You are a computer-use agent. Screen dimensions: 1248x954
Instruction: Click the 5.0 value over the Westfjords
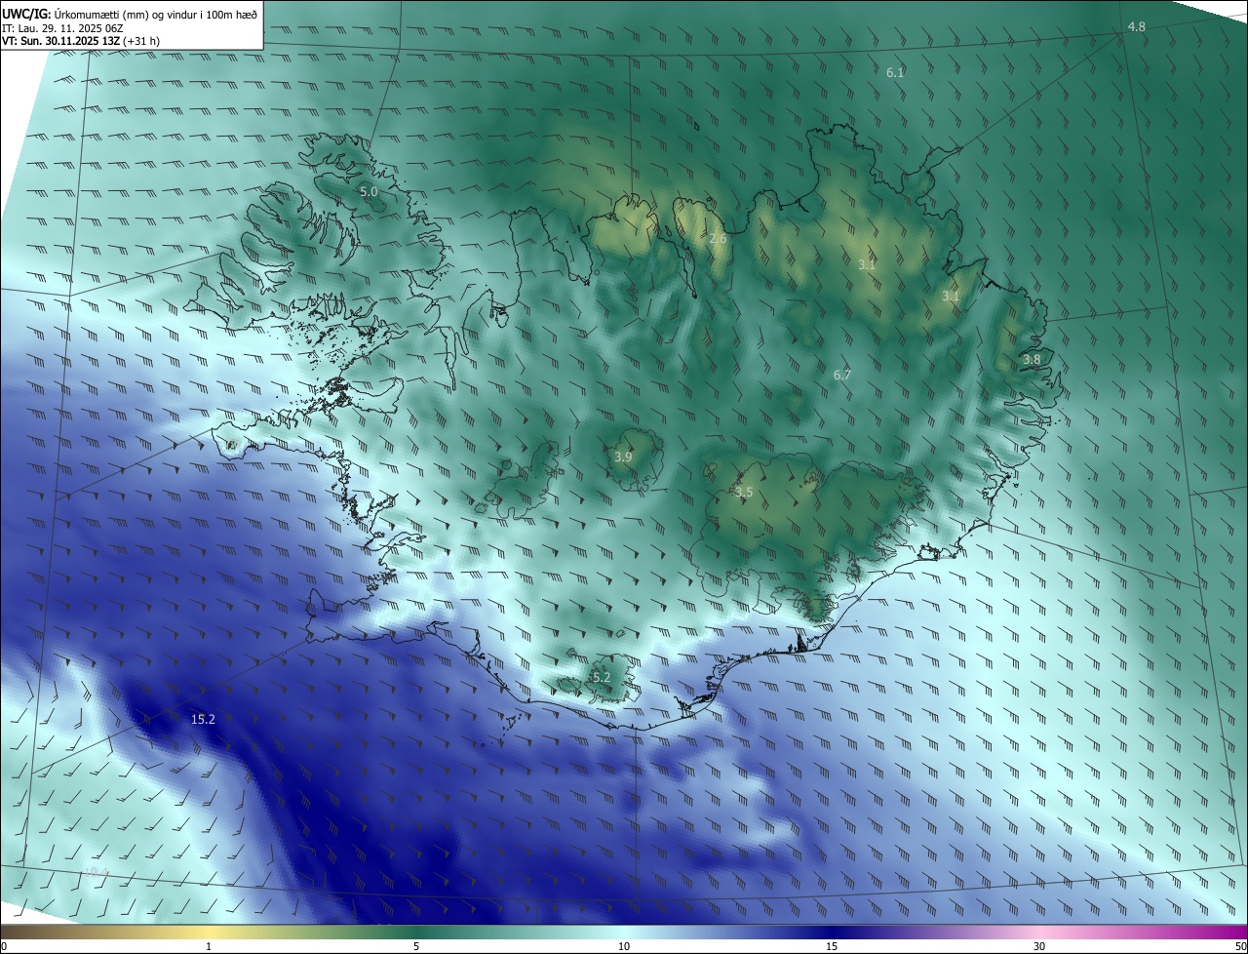pos(369,192)
